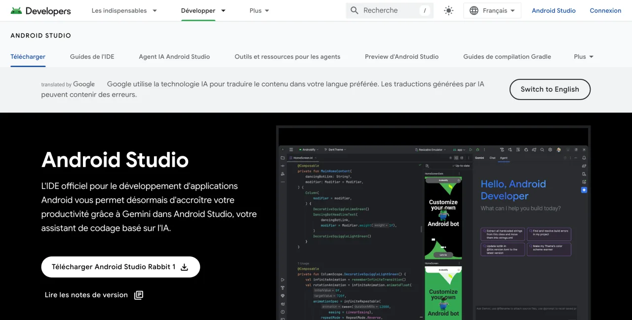The image size is (632, 320).
Task: Click the Switch to English button
Action: coord(550,89)
